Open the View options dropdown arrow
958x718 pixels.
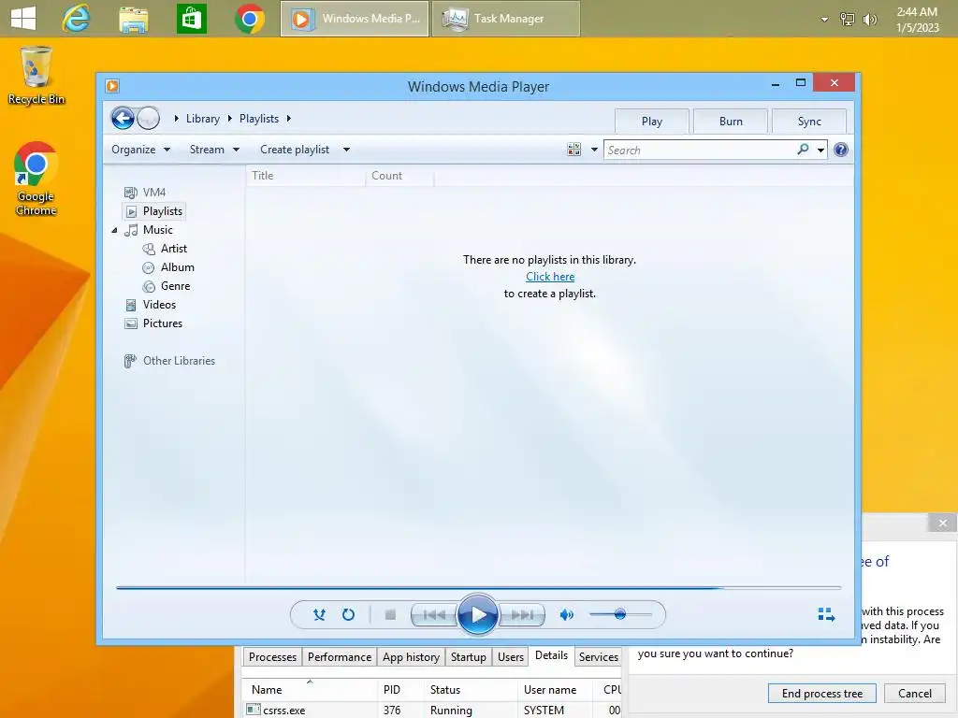(x=594, y=150)
